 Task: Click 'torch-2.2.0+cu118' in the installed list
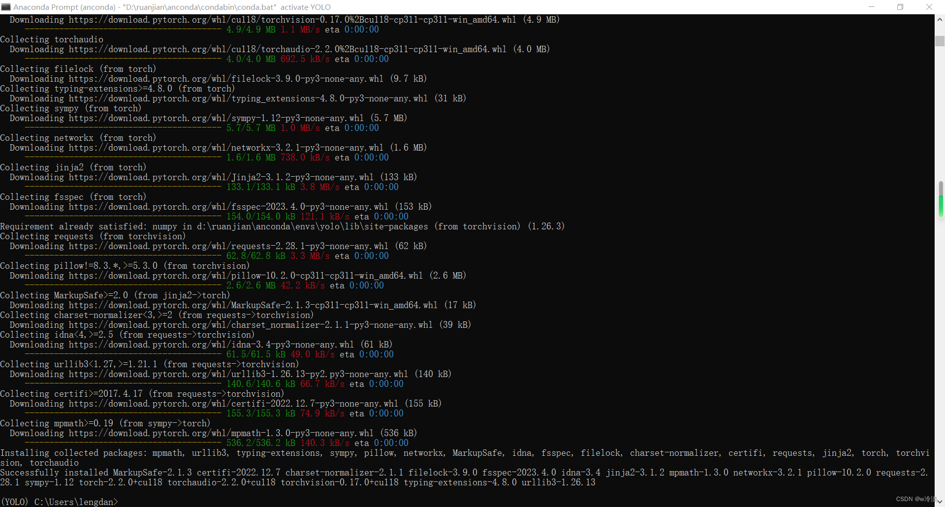coord(121,482)
